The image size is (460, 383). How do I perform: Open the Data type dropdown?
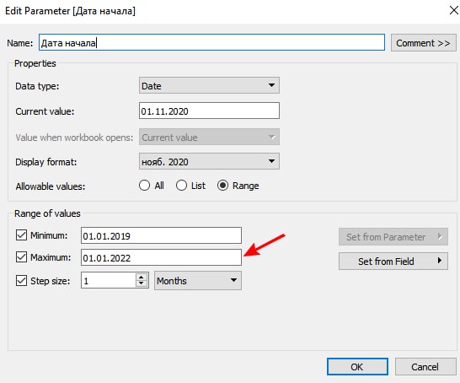click(x=209, y=85)
